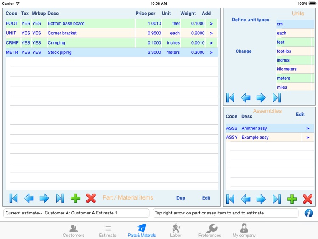Tap Define unit types
Image resolution: width=318 pixels, height=239 pixels.
click(x=251, y=20)
